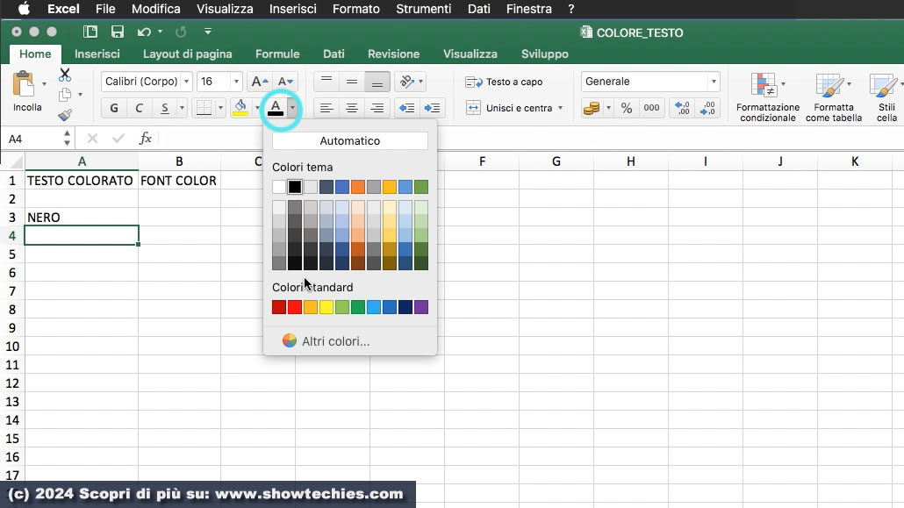Screen dimensions: 904x508
Task: Click the Save floppy disk icon
Action: 118,32
